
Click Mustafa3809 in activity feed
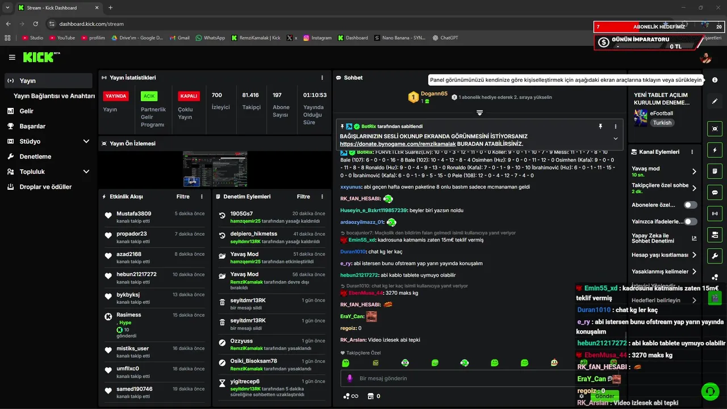[x=134, y=214]
